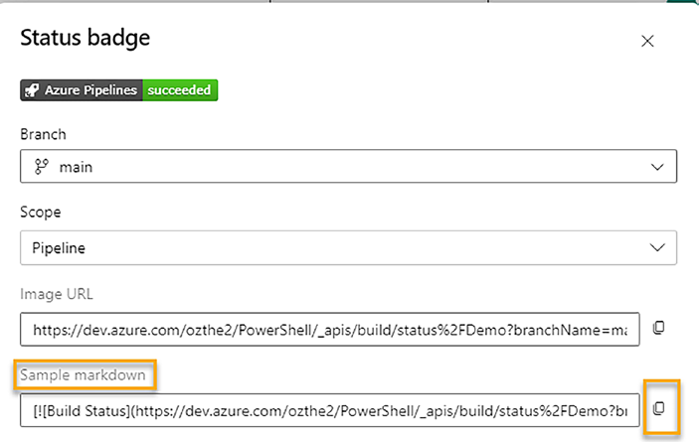Click the "Sample markdown" field label
Screen dimensions: 699x442
click(x=87, y=375)
